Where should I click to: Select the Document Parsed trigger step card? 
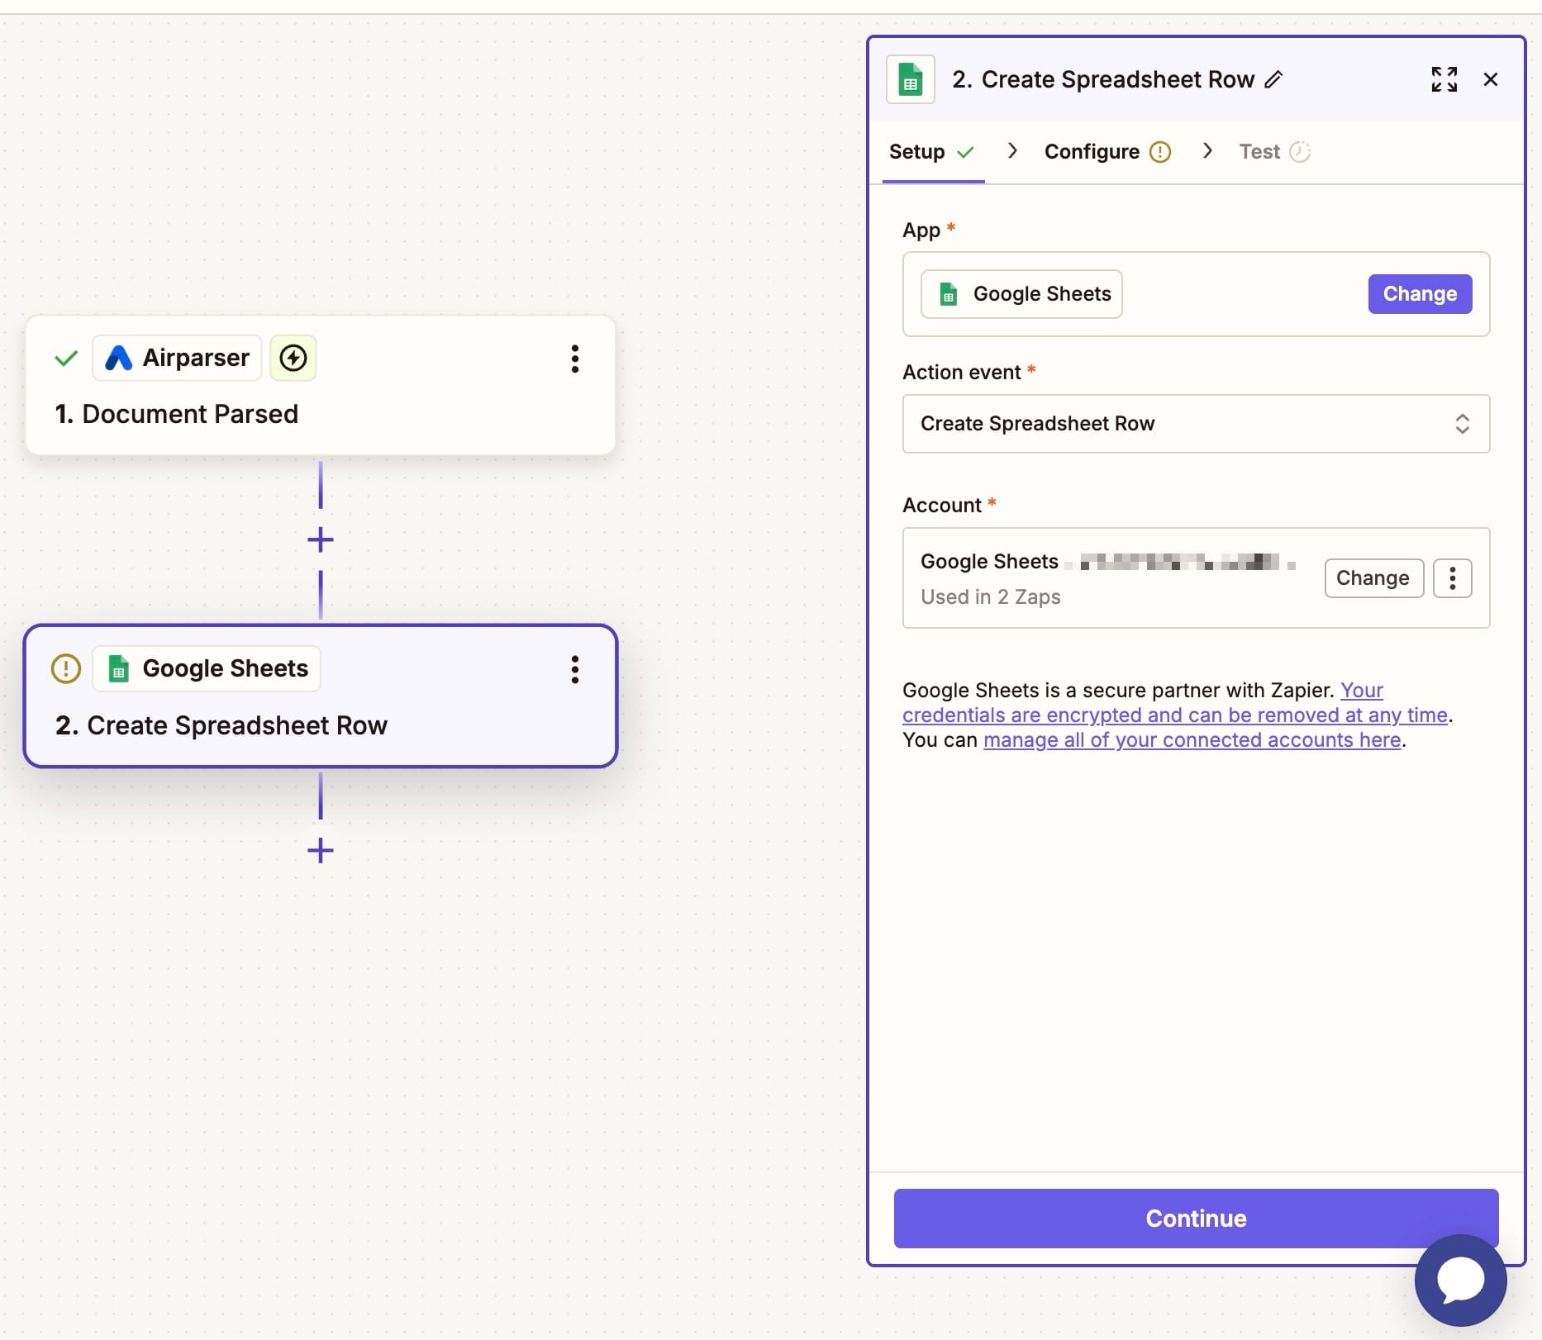320,413
